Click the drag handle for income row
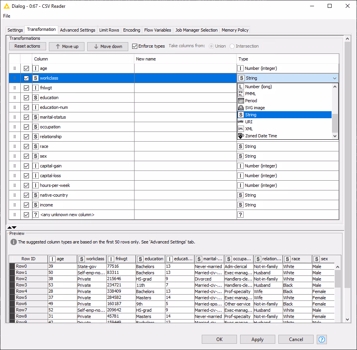 coord(14,205)
